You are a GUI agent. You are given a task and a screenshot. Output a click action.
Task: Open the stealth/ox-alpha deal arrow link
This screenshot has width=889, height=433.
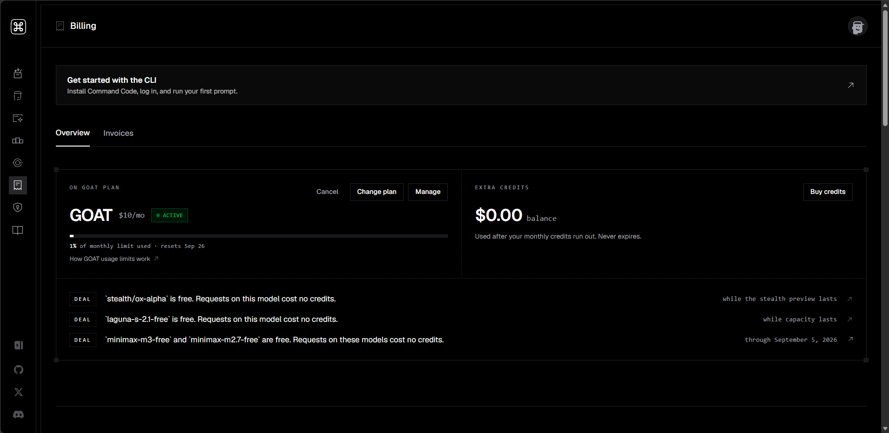[x=850, y=299]
